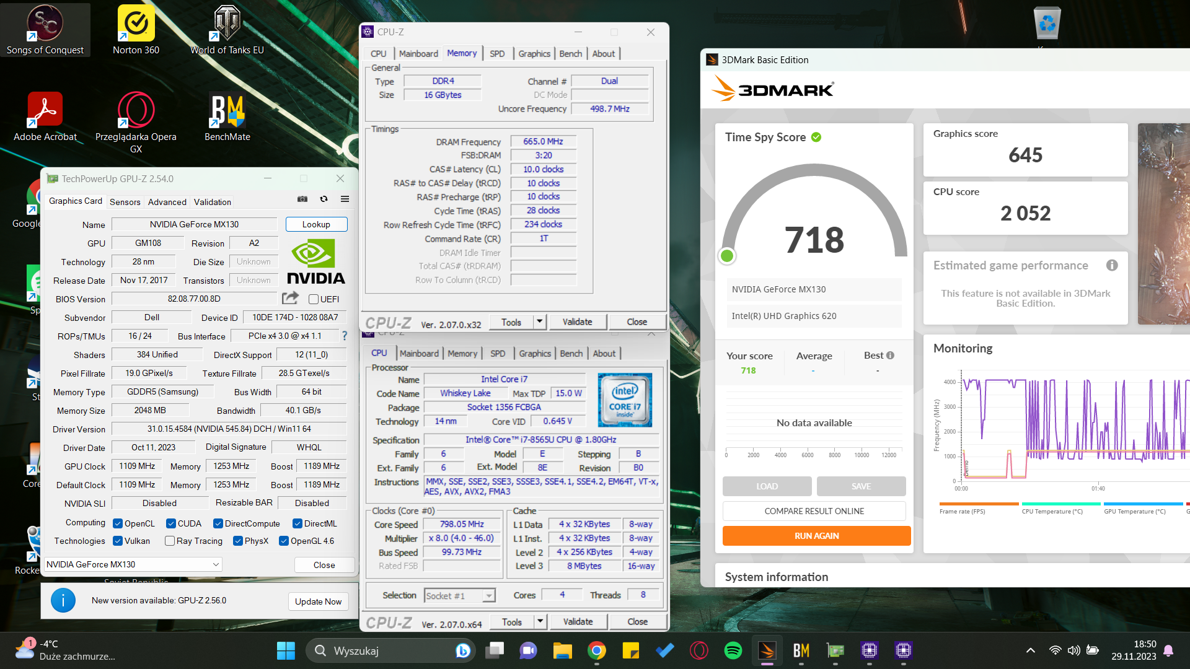Open BenchMate from taskbar

pyautogui.click(x=801, y=650)
